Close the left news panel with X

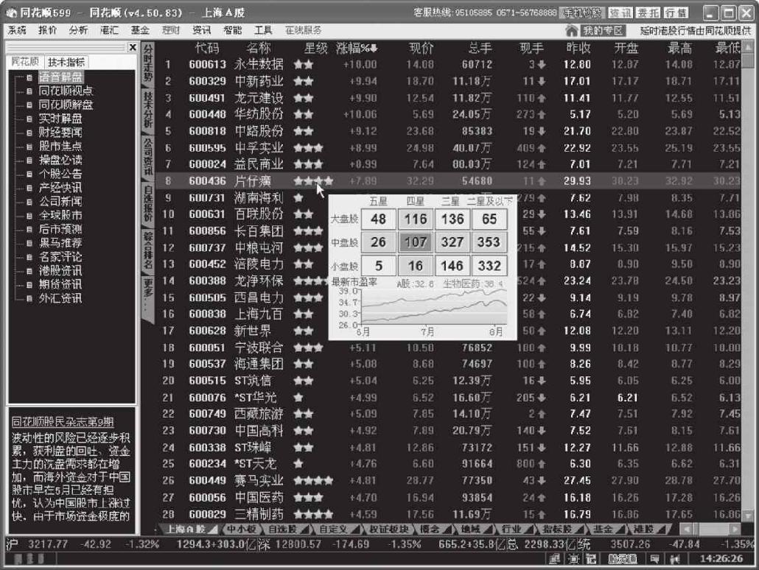(133, 47)
